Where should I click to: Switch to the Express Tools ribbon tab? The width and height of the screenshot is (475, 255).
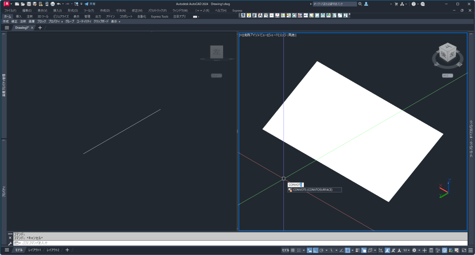(x=160, y=16)
